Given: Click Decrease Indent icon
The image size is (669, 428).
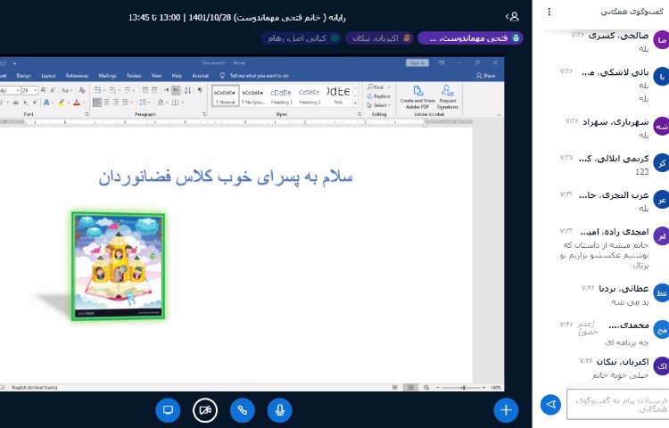Looking at the screenshot, I should tap(145, 90).
